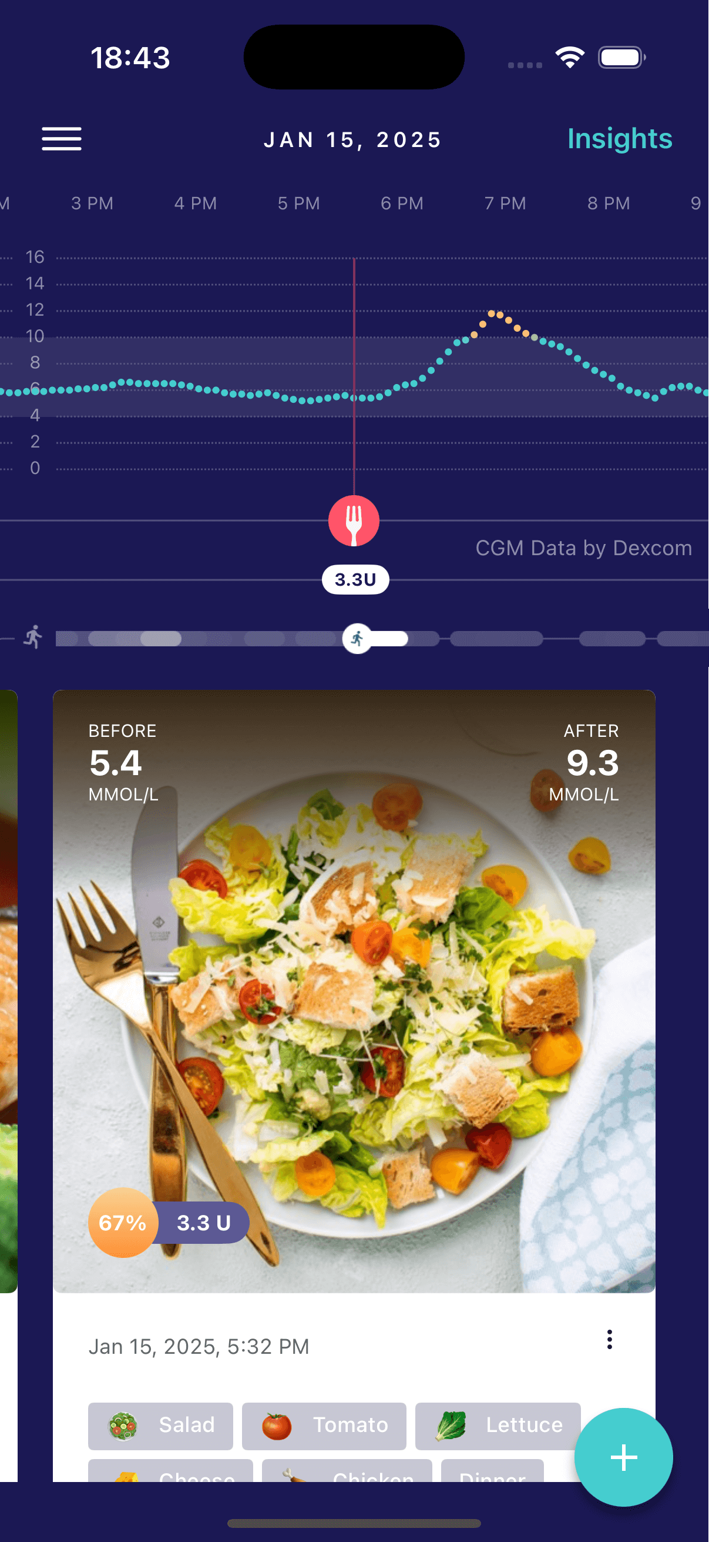709x1542 pixels.
Task: Open the Caesar salad meal photo
Action: pos(354,991)
